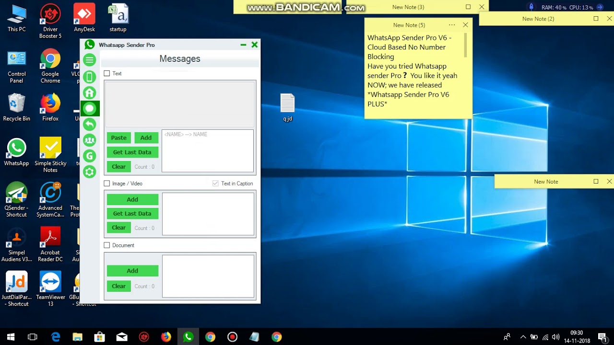Click the New Note (3) sticky note title
The image size is (614, 345).
coord(408,7)
